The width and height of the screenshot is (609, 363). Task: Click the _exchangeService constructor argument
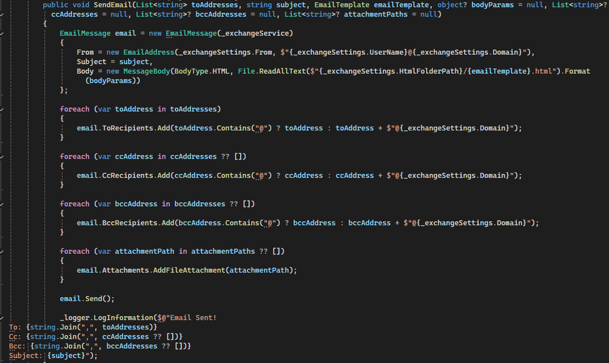click(x=255, y=34)
